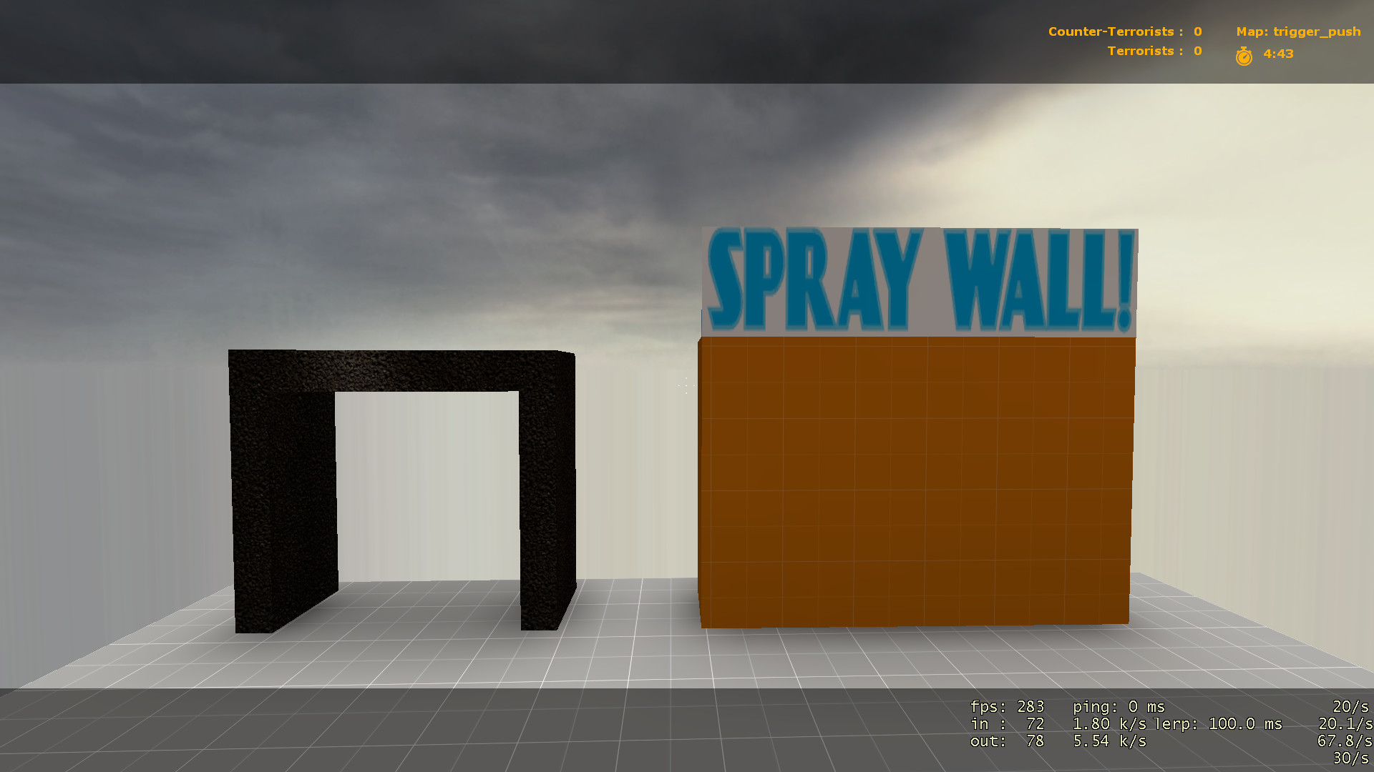Toggle the round timer showing 4:43
The height and width of the screenshot is (772, 1374).
1277,54
